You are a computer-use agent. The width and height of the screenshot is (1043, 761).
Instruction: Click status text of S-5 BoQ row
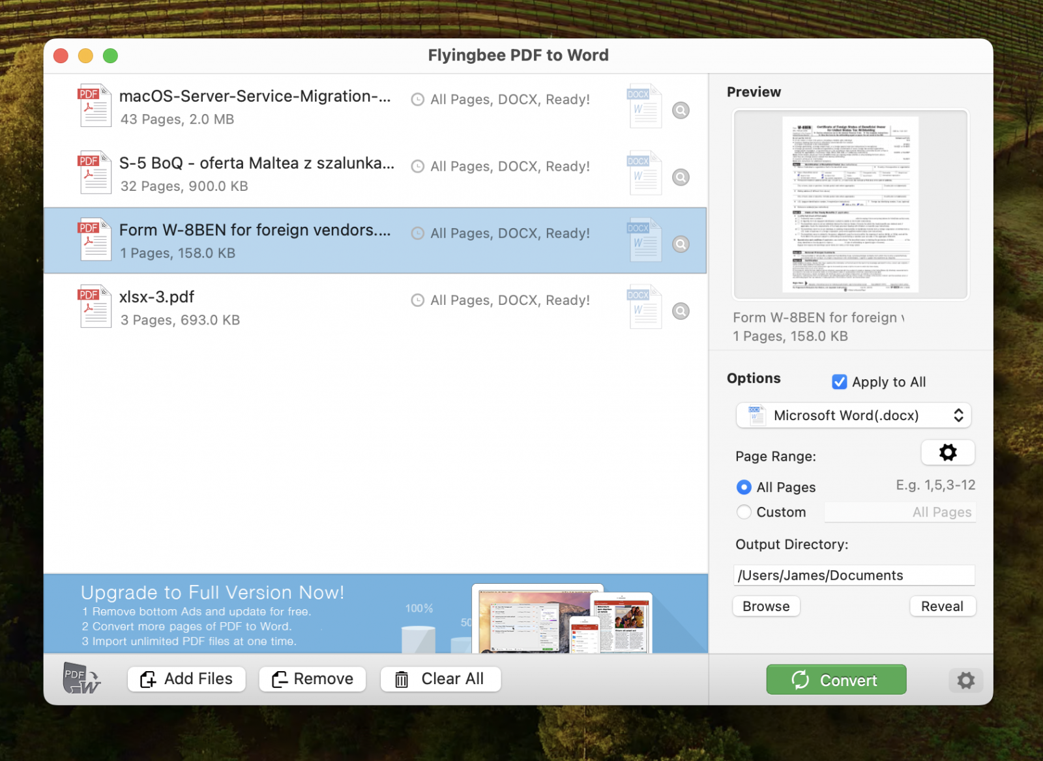pyautogui.click(x=510, y=167)
